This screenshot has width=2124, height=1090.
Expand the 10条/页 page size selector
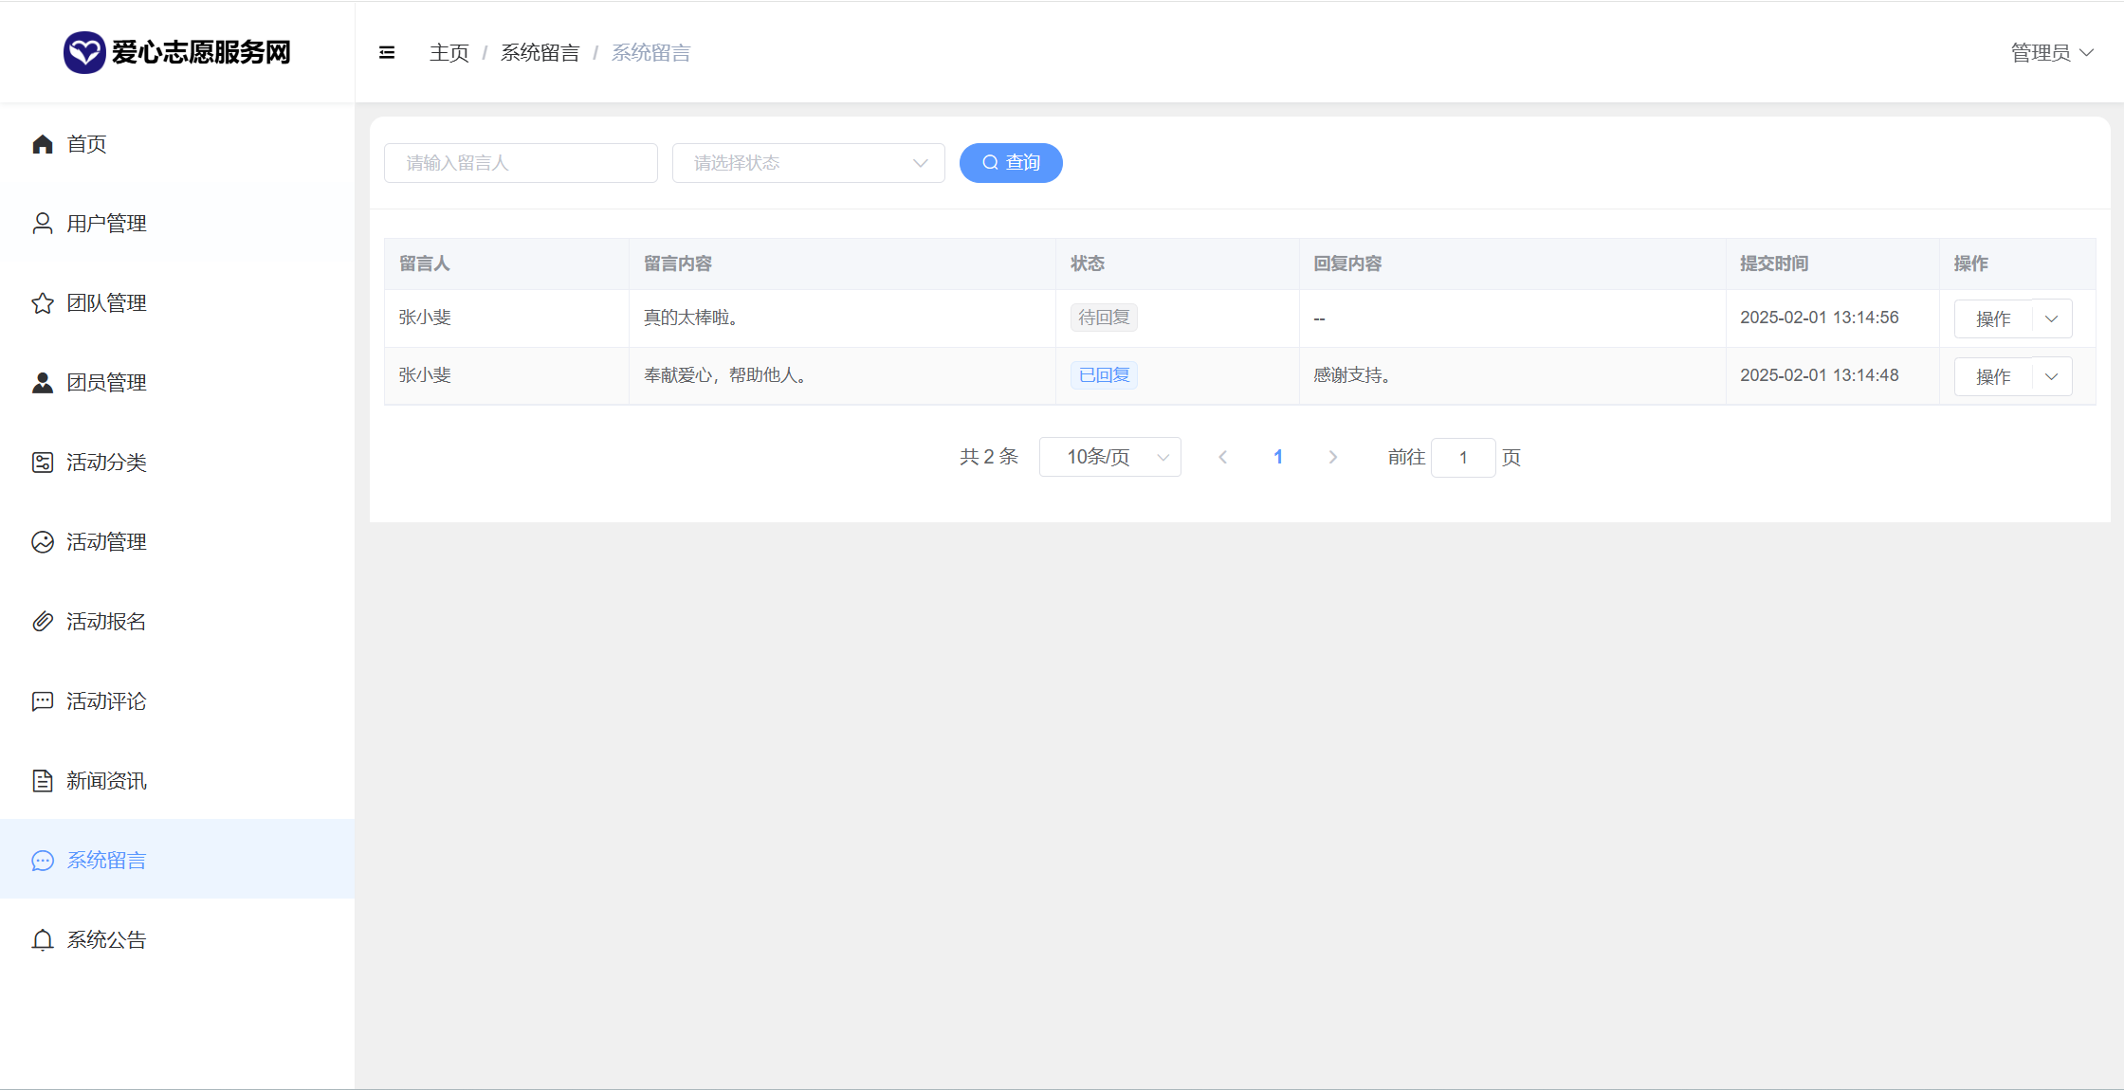pyautogui.click(x=1109, y=457)
